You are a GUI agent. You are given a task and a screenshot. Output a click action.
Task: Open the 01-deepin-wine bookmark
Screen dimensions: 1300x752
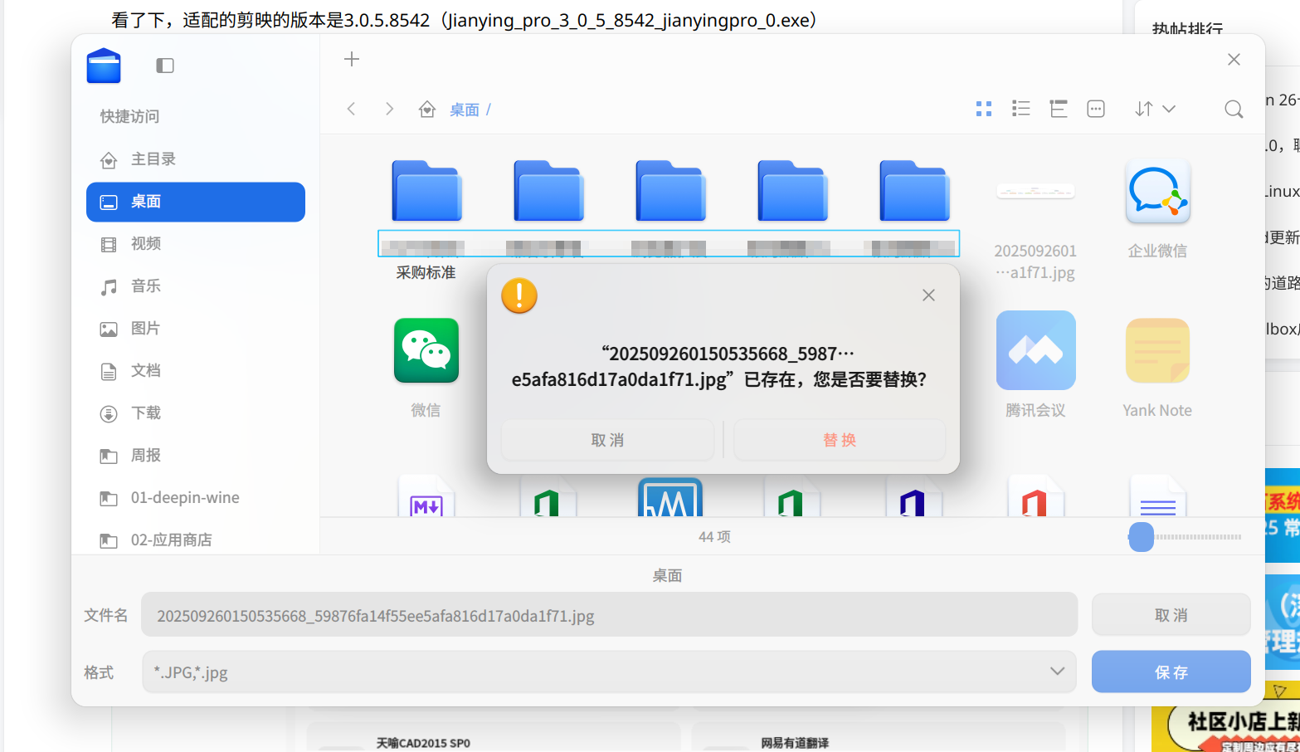[196, 498]
